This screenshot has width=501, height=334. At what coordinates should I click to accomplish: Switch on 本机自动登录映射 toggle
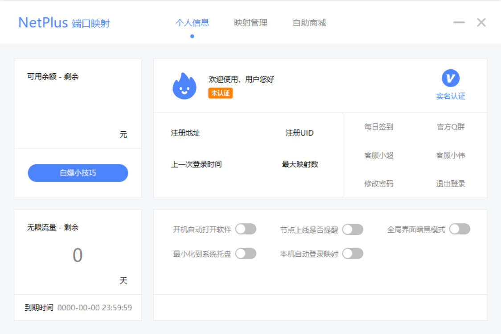[353, 254]
